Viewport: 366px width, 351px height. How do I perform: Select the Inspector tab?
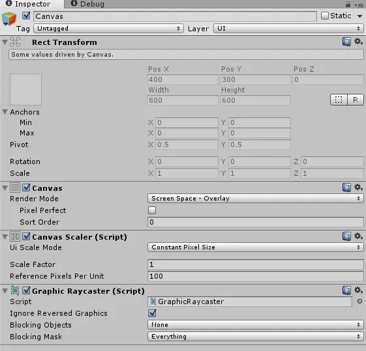coord(28,4)
